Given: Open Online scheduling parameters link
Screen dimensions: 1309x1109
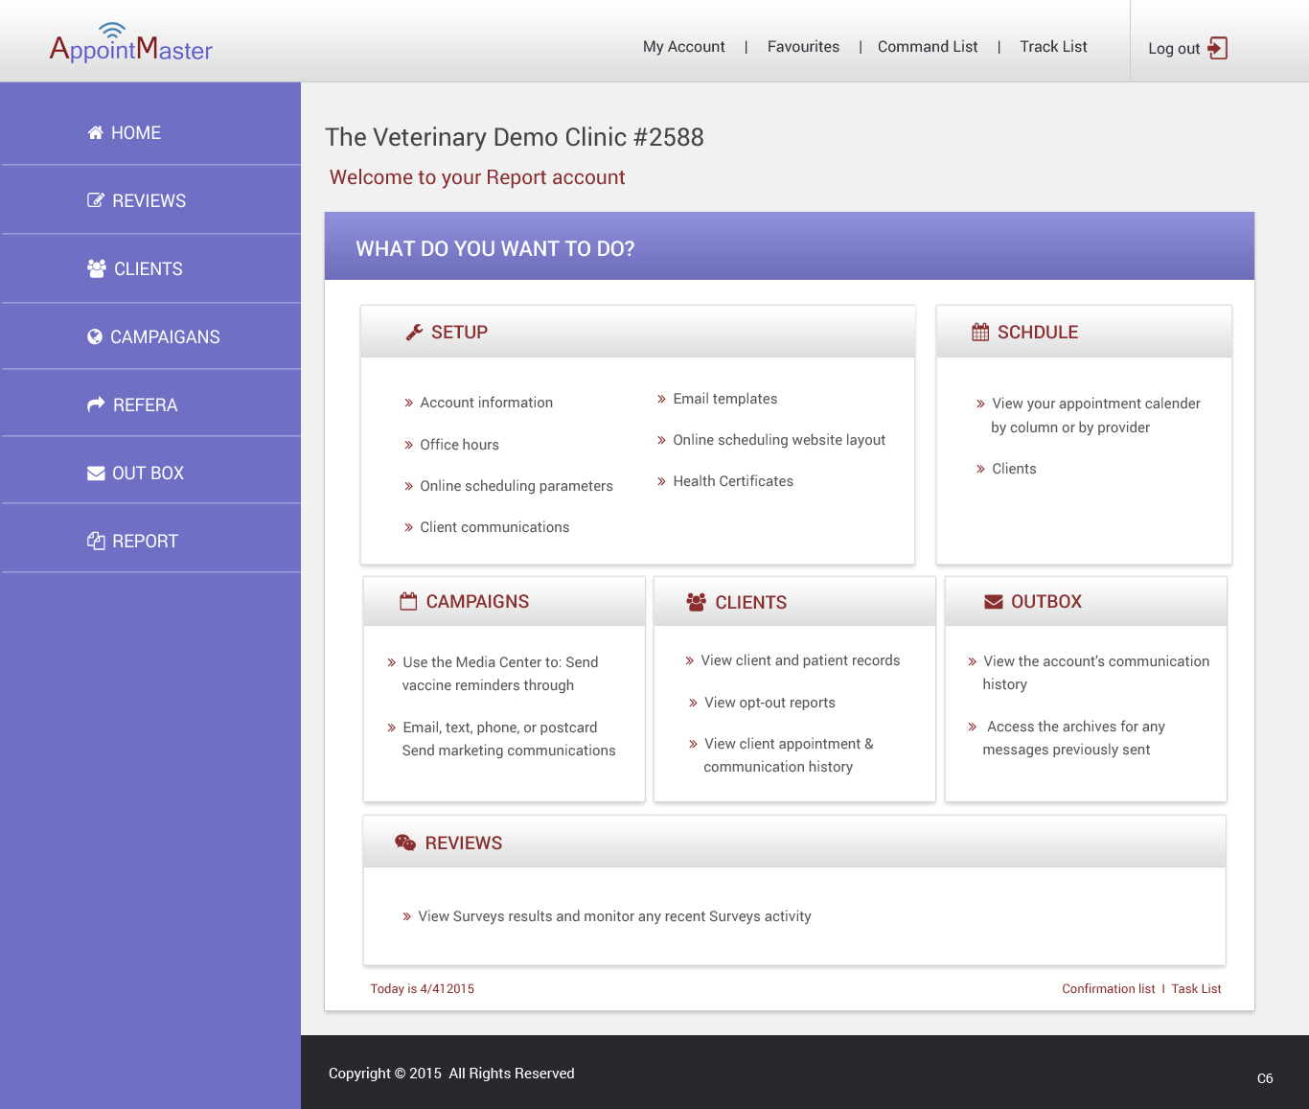Looking at the screenshot, I should [x=516, y=486].
